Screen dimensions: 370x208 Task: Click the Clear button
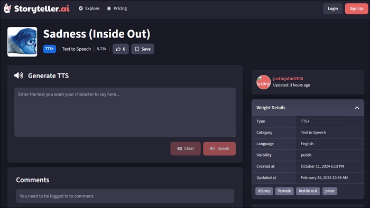[x=186, y=148]
